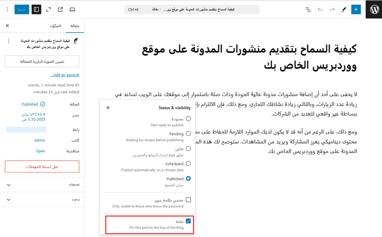The width and height of the screenshot is (382, 237).
Task: Click the الحالة status label
Action: (x=74, y=104)
